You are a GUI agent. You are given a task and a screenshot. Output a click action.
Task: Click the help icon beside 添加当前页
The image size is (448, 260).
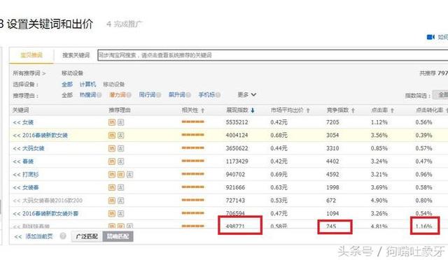63,236
